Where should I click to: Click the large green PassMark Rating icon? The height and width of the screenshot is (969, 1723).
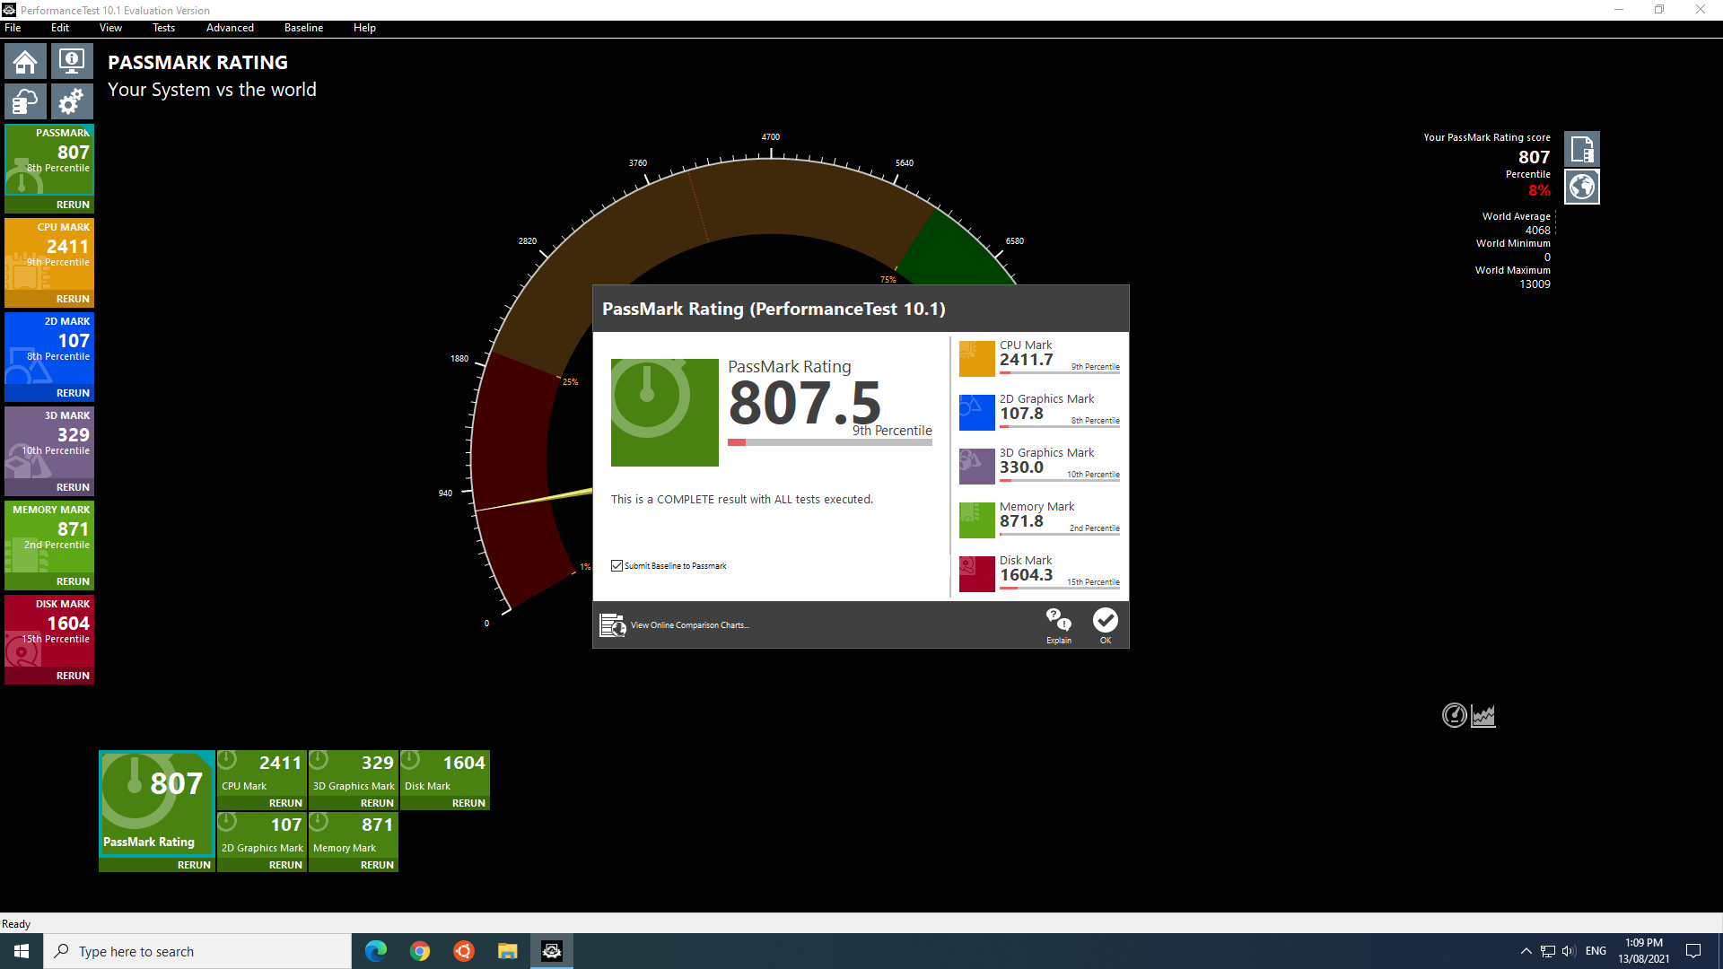tap(665, 413)
